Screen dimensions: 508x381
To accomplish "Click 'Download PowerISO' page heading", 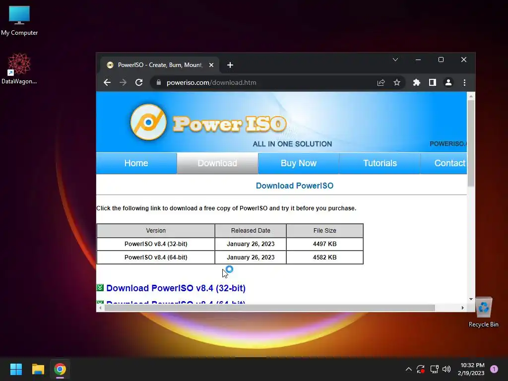I will 295,186.
